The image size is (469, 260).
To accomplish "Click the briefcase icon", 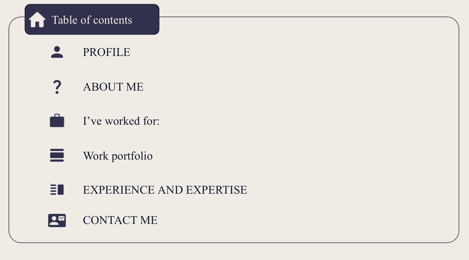I will click(x=57, y=121).
